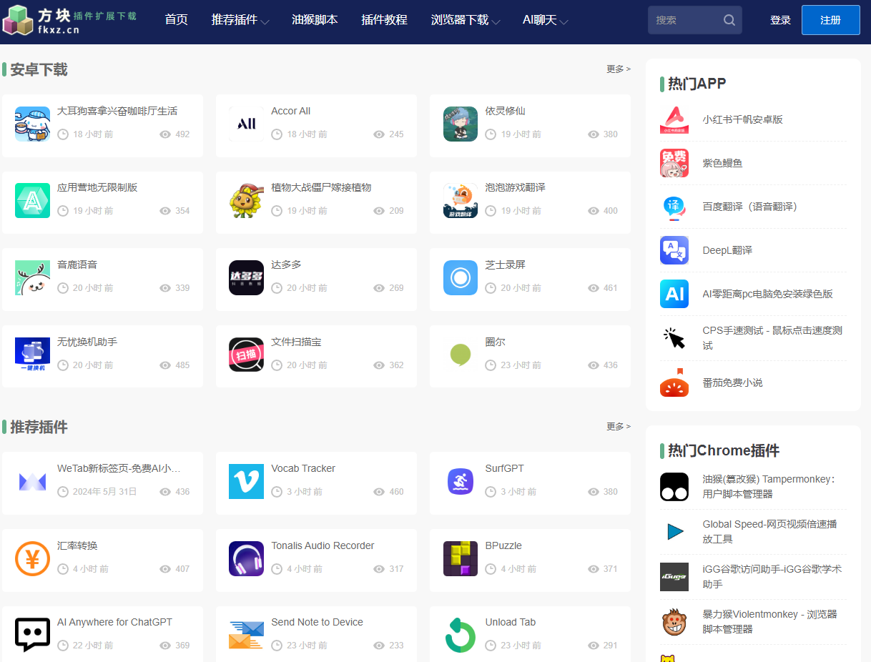Viewport: 871px width, 662px height.
Task: Open the BPuzzle plugin icon
Action: click(461, 558)
